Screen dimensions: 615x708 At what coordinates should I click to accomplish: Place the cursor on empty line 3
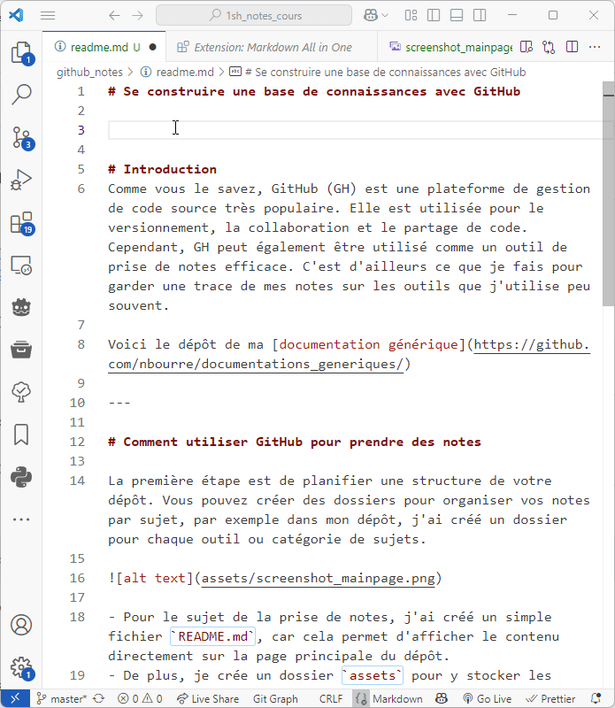355,130
